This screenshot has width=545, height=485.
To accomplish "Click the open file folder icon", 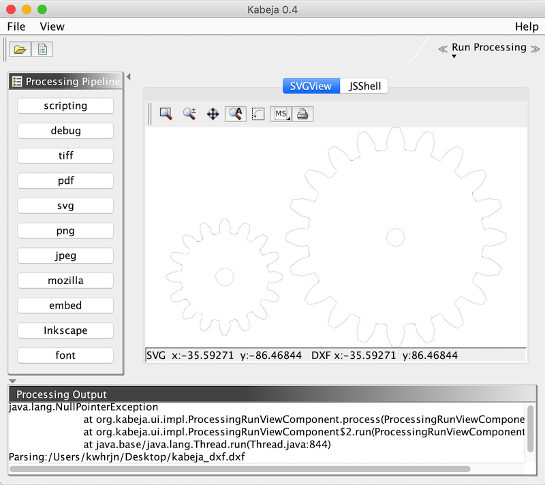I will pyautogui.click(x=20, y=49).
